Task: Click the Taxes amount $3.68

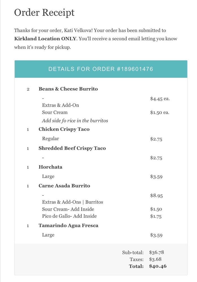Action: pos(155,259)
